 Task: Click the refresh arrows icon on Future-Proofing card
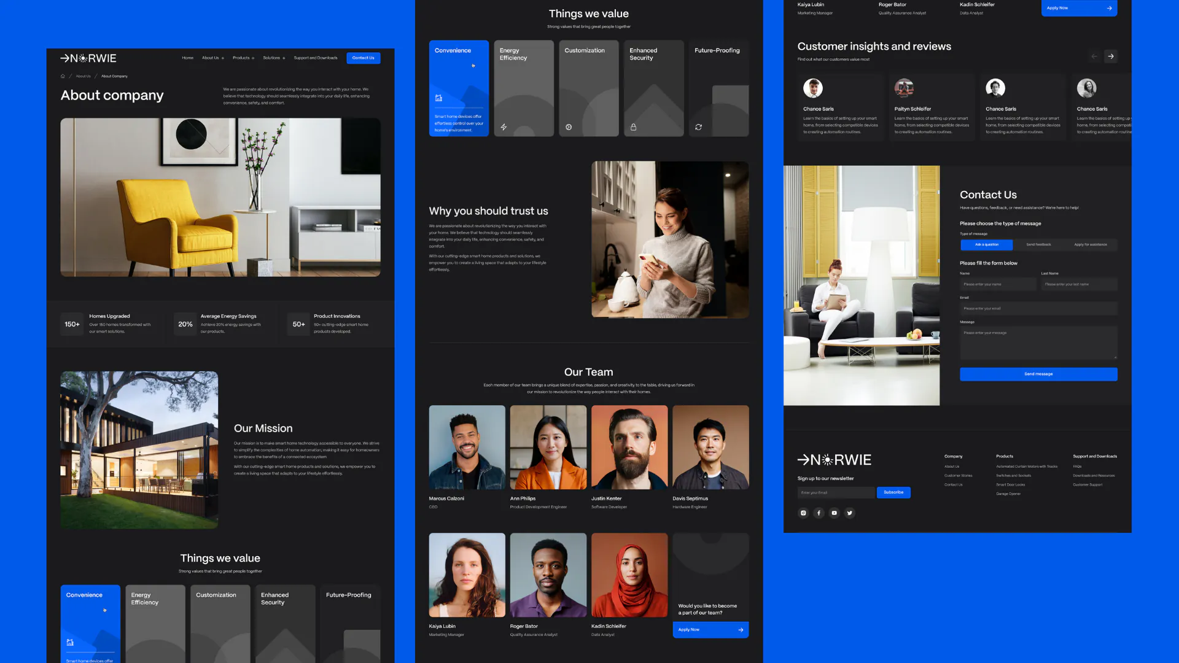pos(698,127)
